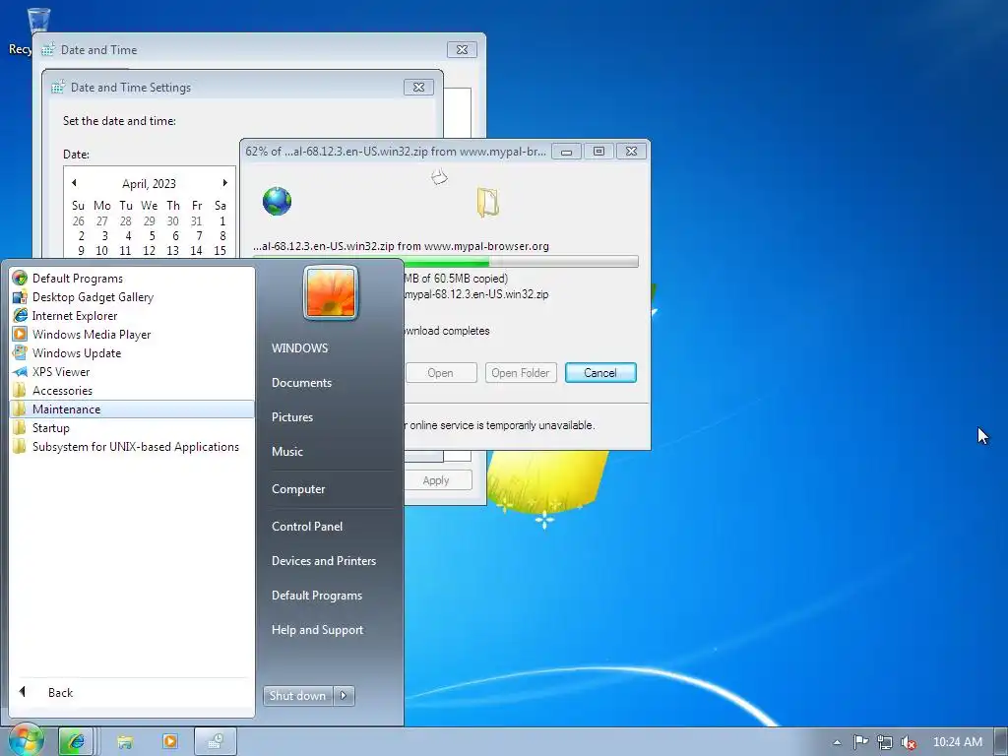Screen dimensions: 1008x756
Task: Click the folder icon in download dialog
Action: [488, 202]
